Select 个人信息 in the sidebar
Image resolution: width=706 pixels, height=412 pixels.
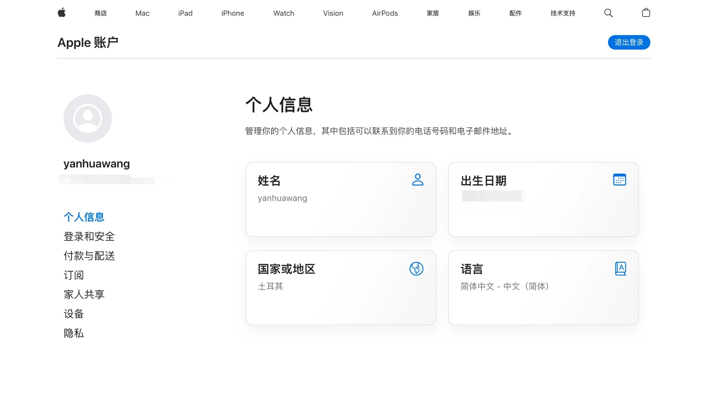pos(84,217)
